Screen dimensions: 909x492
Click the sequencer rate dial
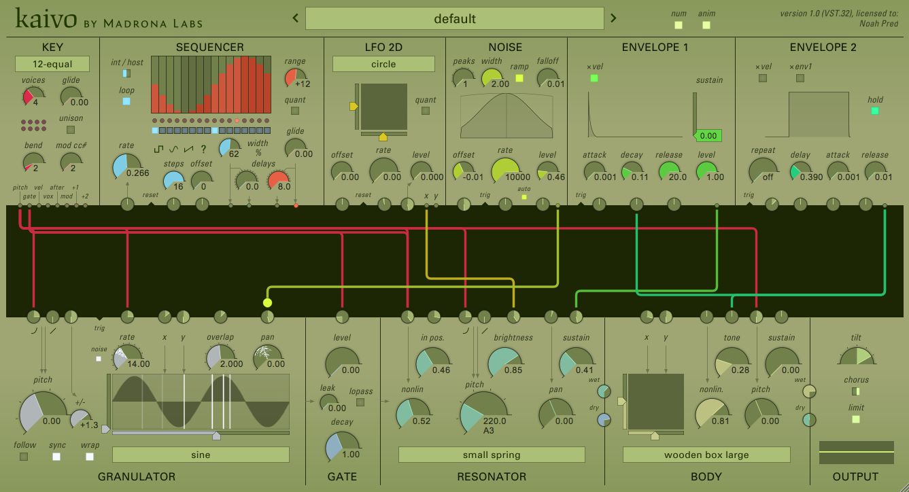[126, 167]
